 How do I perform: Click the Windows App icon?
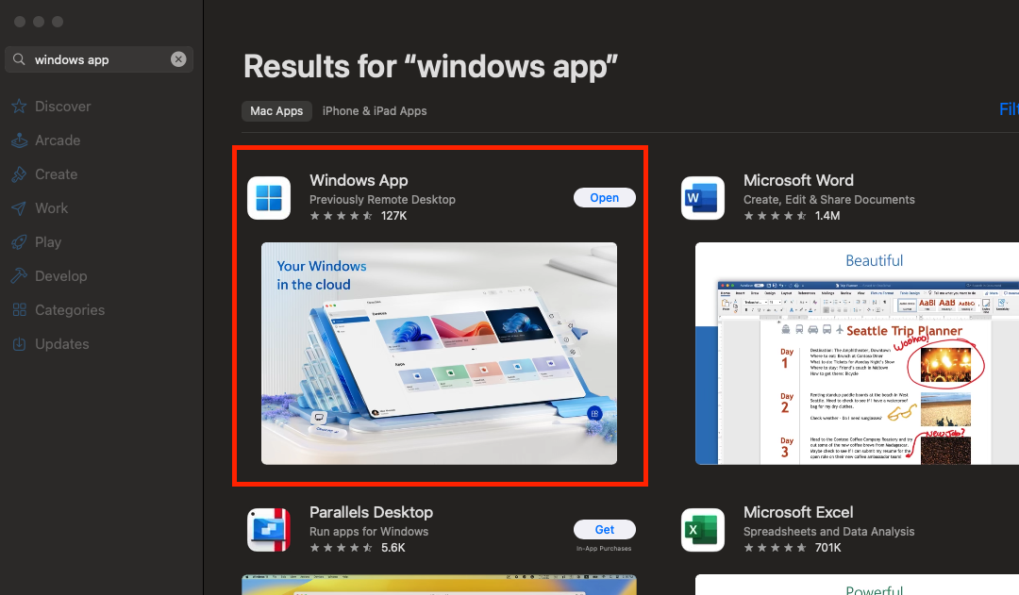click(269, 198)
